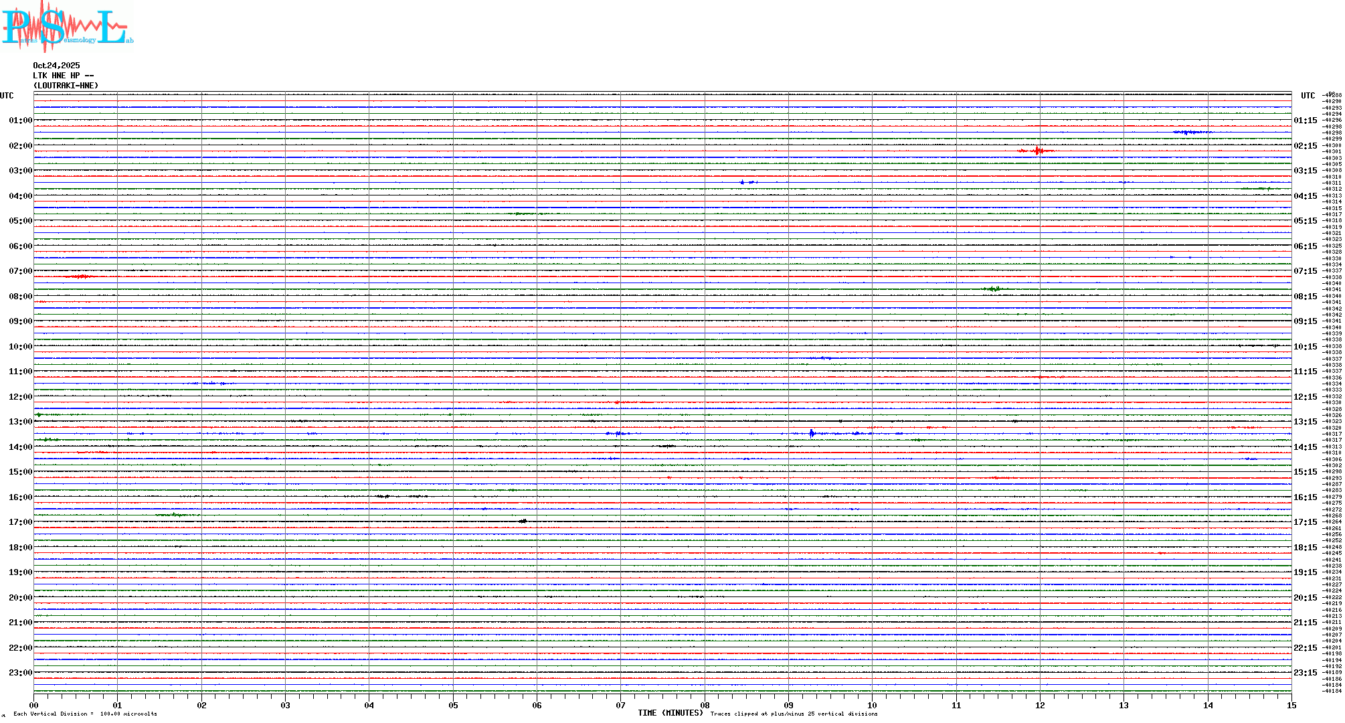The width and height of the screenshot is (1345, 723).
Task: Click the blue spike event after minute 09
Action: tap(812, 433)
